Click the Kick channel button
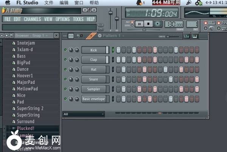The height and width of the screenshot is (152, 227). 94,50
